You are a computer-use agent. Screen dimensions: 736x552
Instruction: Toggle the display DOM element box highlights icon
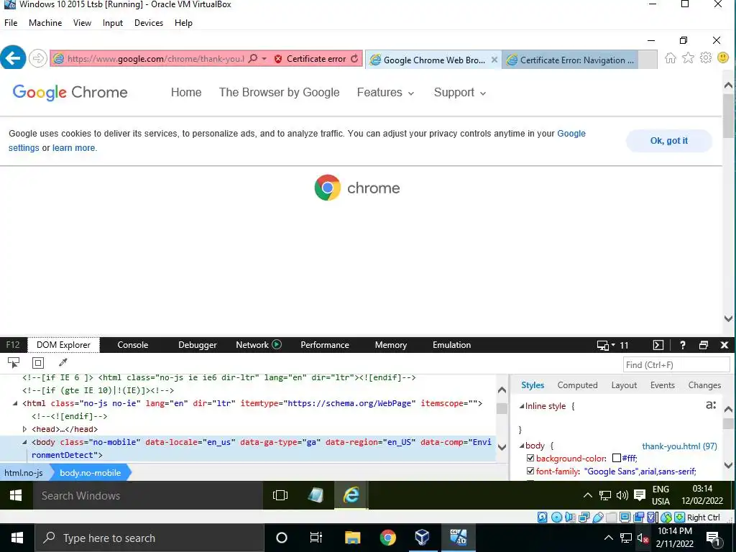point(38,363)
